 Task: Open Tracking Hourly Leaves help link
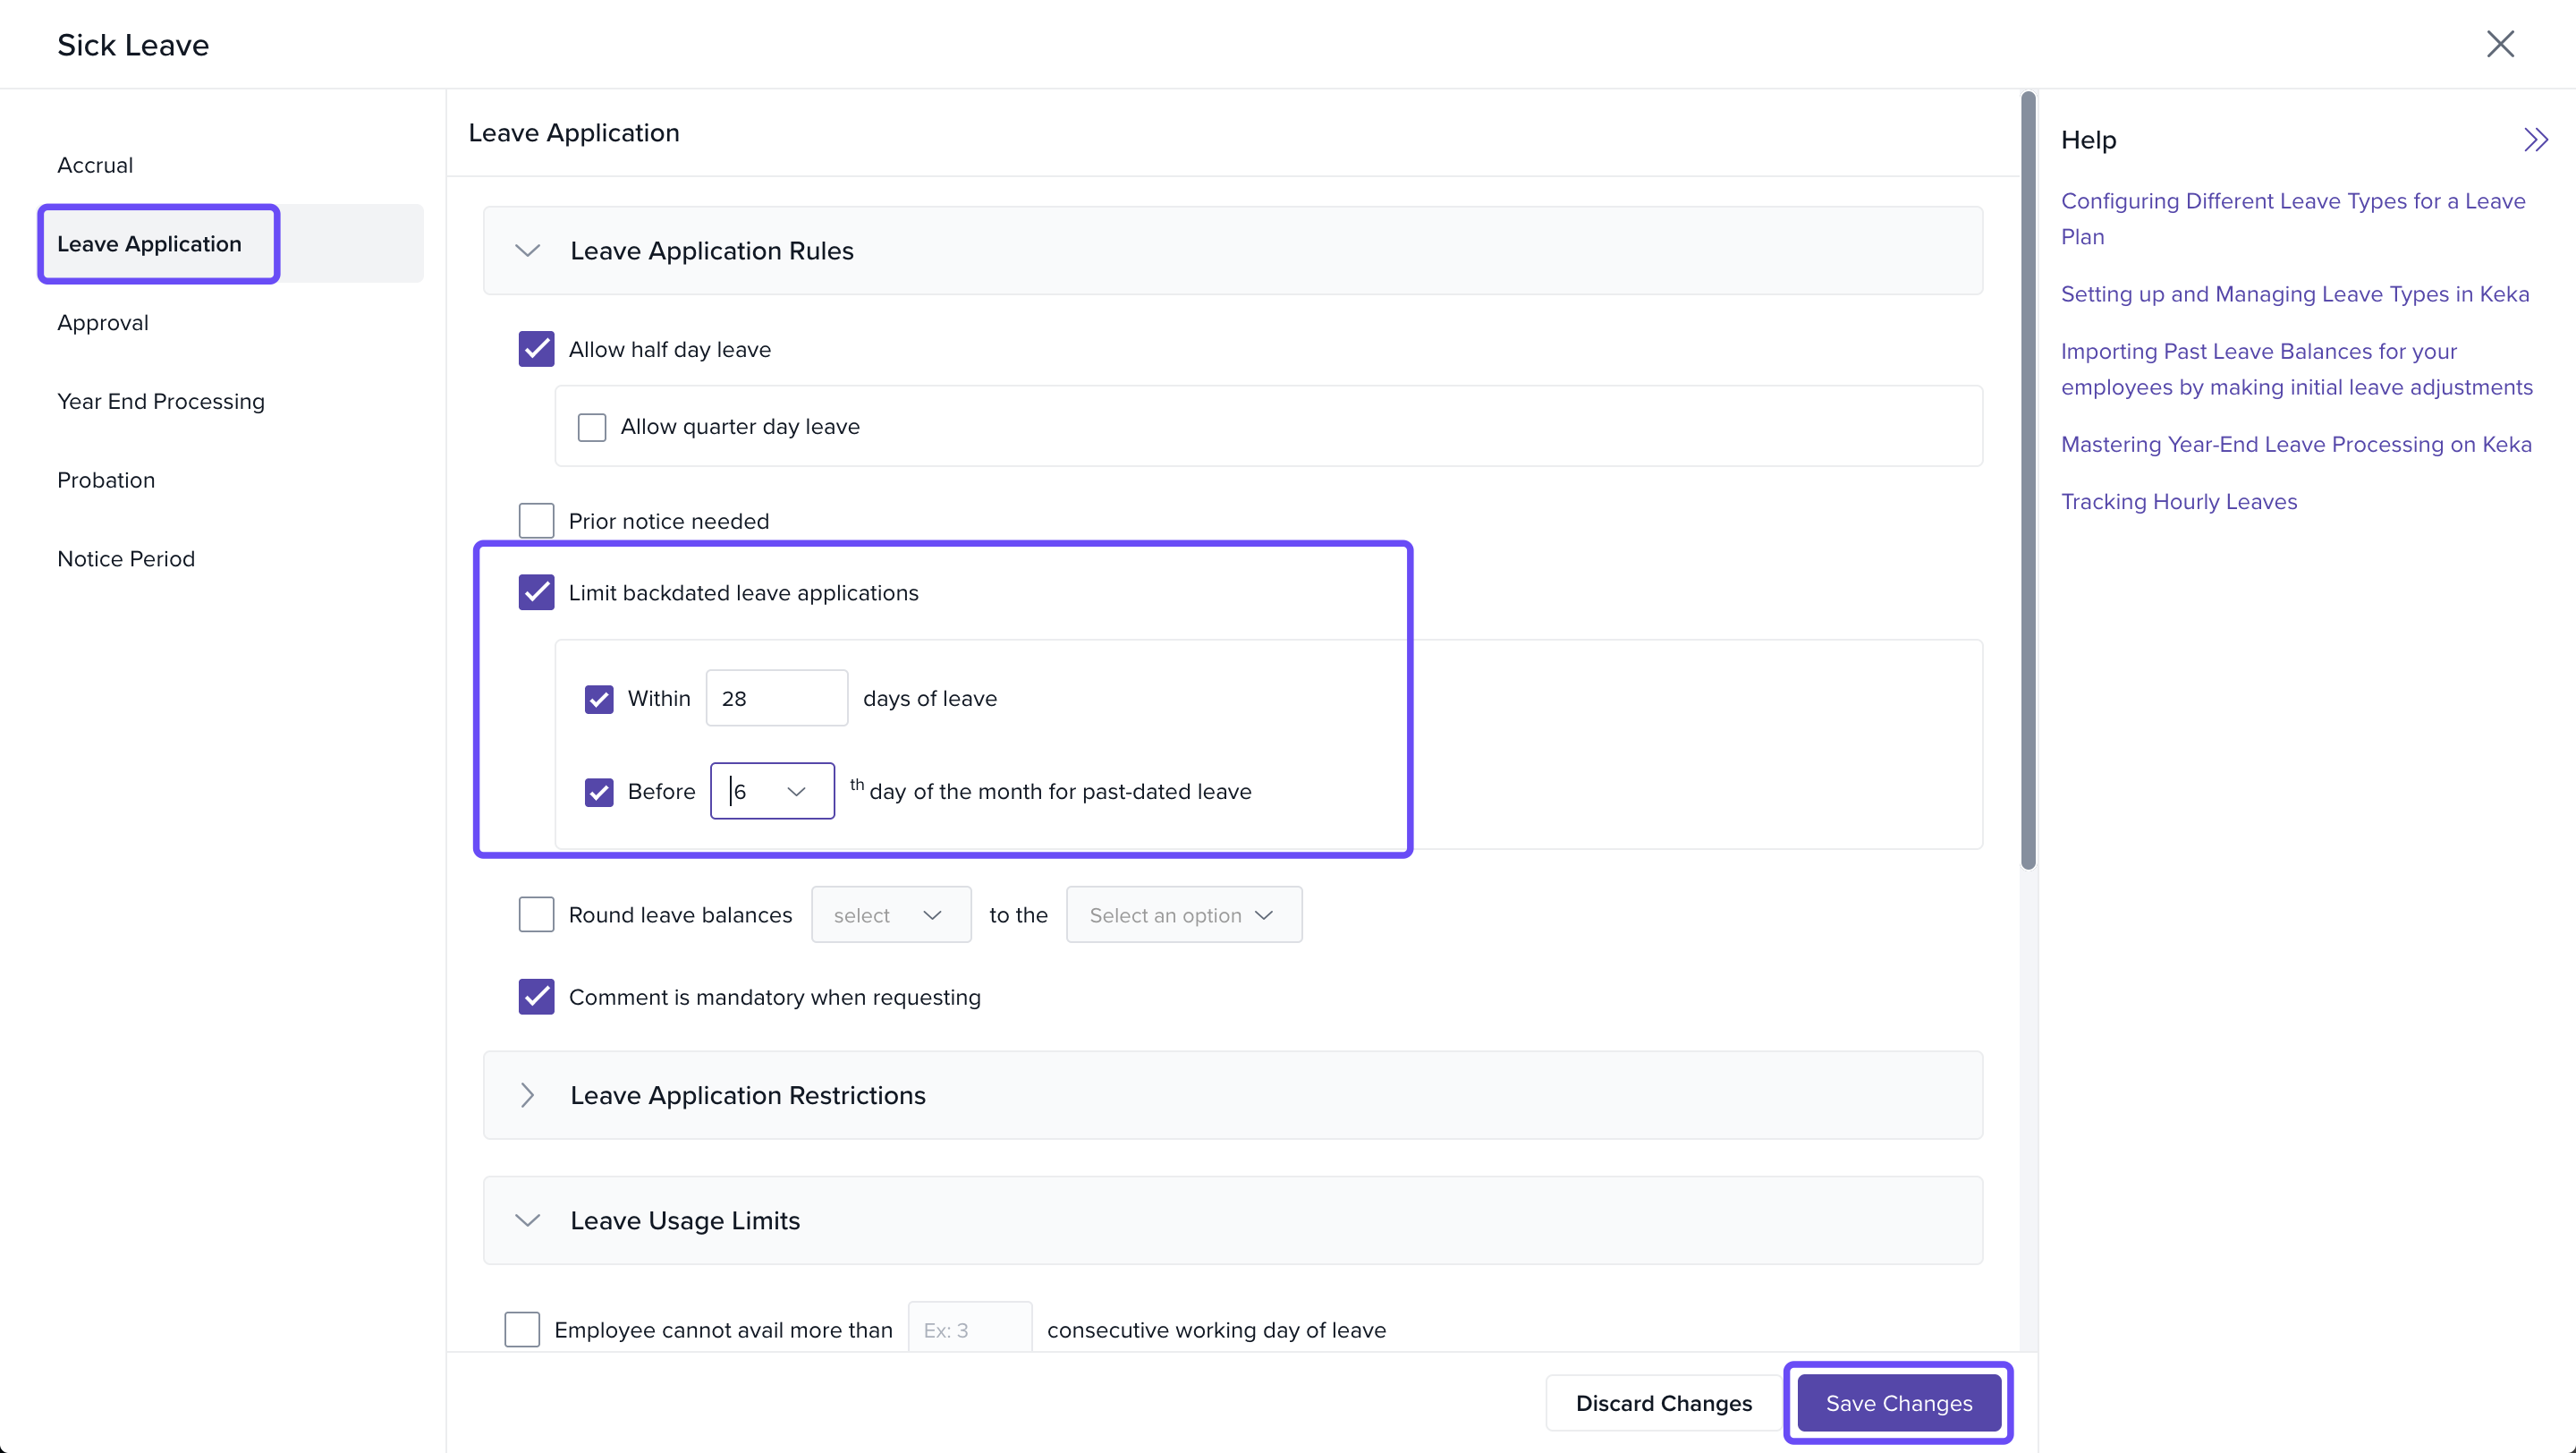[2178, 502]
